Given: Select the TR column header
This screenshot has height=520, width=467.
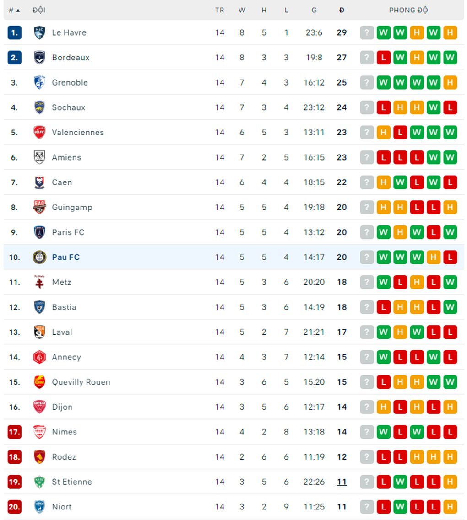Looking at the screenshot, I should tap(219, 10).
